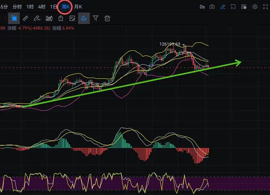Open the image share icon
The image size is (270, 195).
(x=244, y=7)
